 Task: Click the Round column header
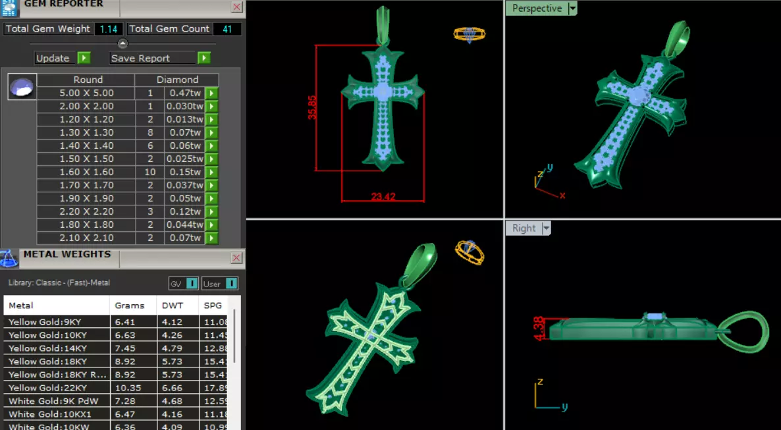tap(86, 80)
